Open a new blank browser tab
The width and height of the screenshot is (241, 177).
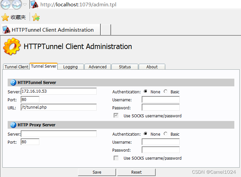(x=106, y=30)
